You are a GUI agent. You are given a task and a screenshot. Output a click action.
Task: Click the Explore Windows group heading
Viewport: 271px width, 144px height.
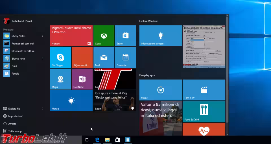tap(149, 21)
